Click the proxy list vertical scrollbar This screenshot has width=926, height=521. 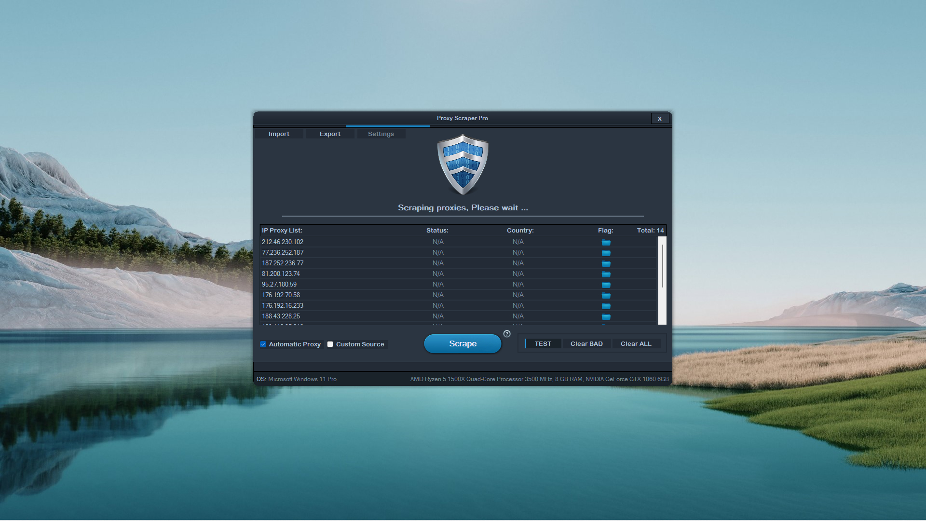coord(662,266)
